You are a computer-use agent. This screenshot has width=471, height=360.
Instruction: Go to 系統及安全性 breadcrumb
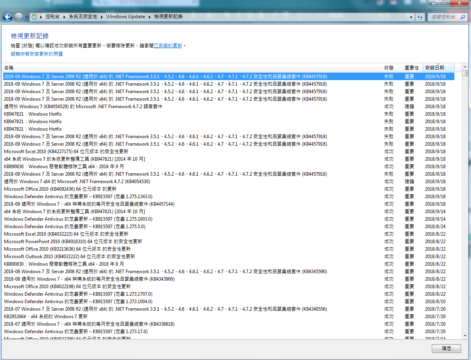tap(83, 17)
